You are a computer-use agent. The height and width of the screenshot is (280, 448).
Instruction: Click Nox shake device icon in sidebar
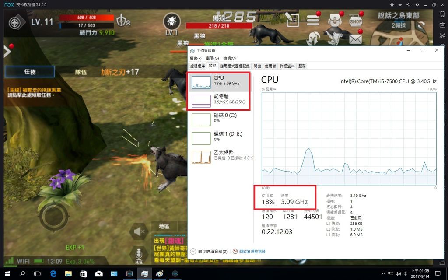(442, 14)
